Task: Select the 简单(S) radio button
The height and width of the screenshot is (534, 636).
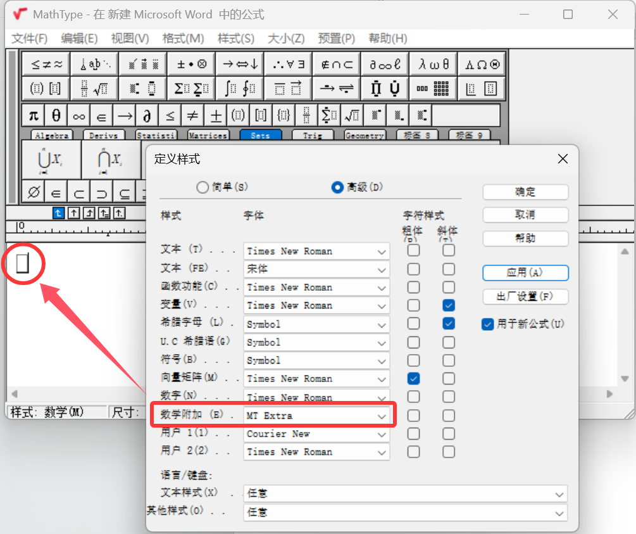Action: coord(203,188)
